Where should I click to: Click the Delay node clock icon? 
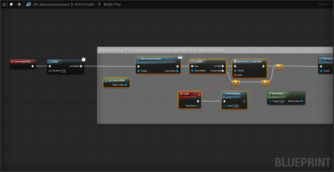[84, 59]
